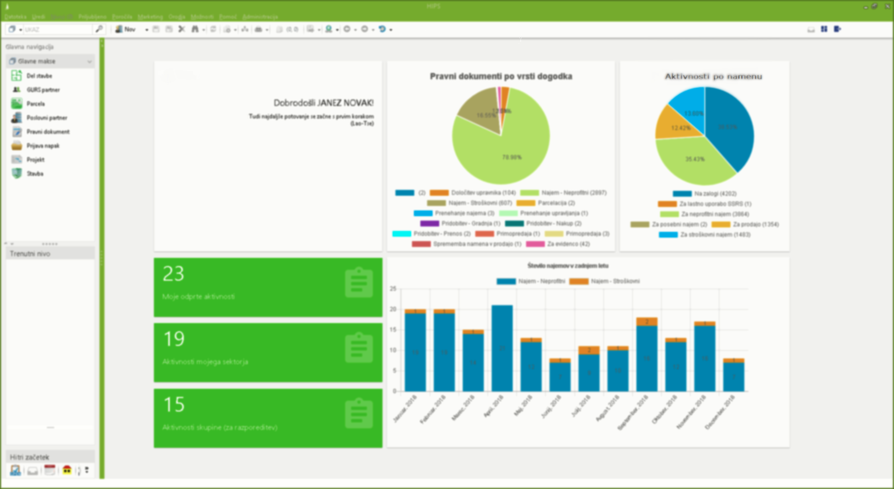Open Pravni dokument form

tap(47, 131)
